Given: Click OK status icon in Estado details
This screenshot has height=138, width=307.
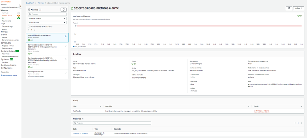Looking at the screenshot, I should (132, 64).
